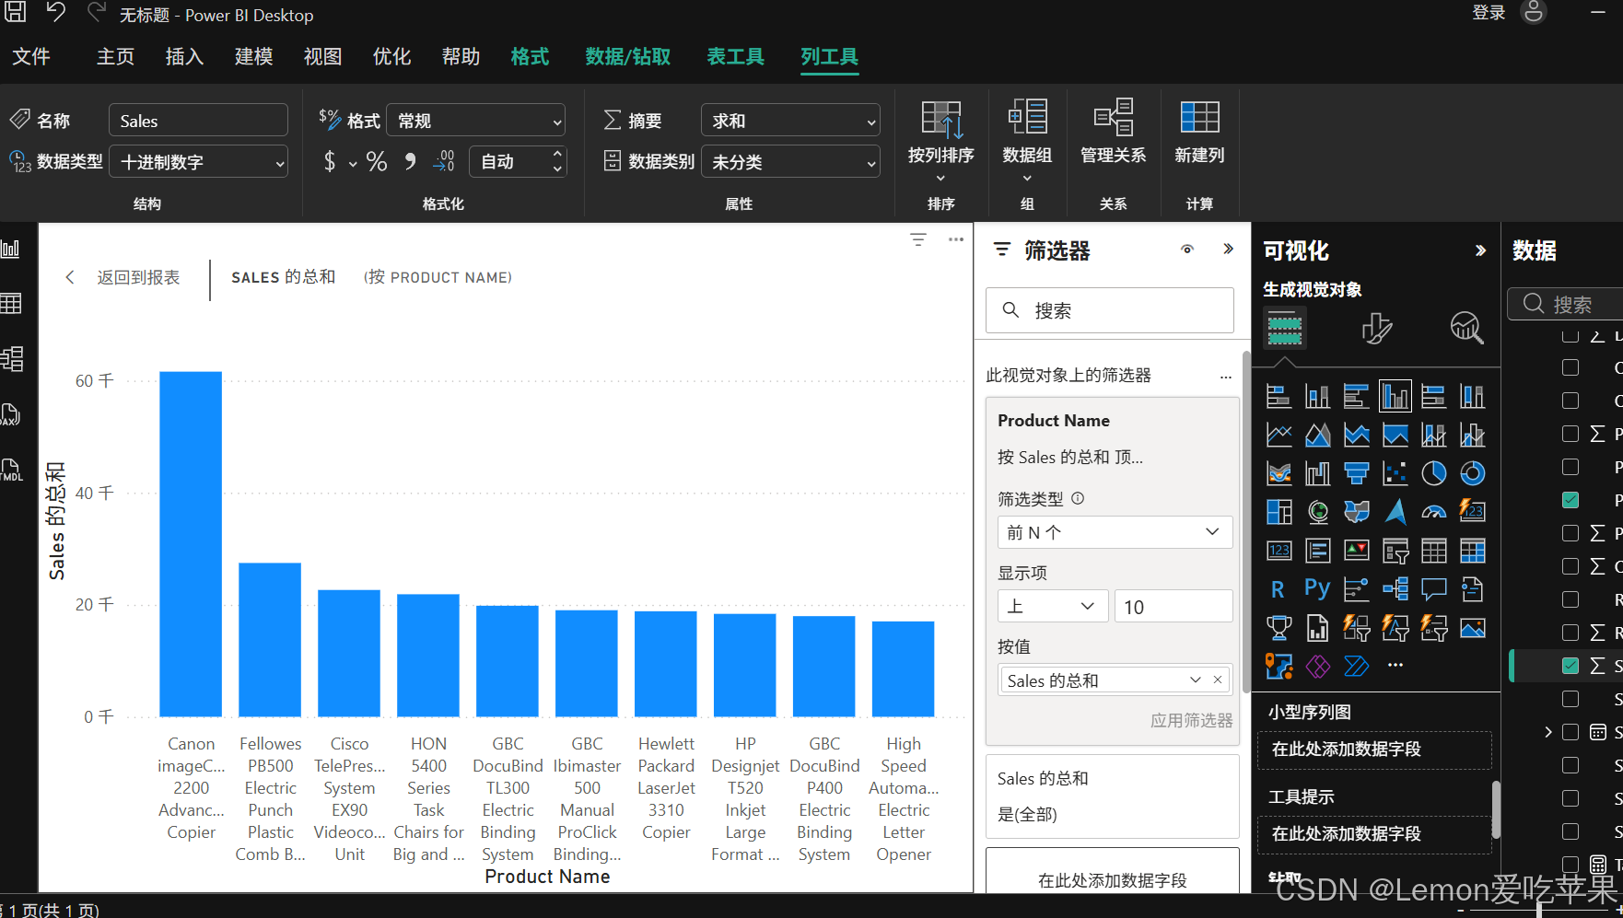Switch to the Table view sidebar icon
The image size is (1623, 918).
click(x=10, y=303)
